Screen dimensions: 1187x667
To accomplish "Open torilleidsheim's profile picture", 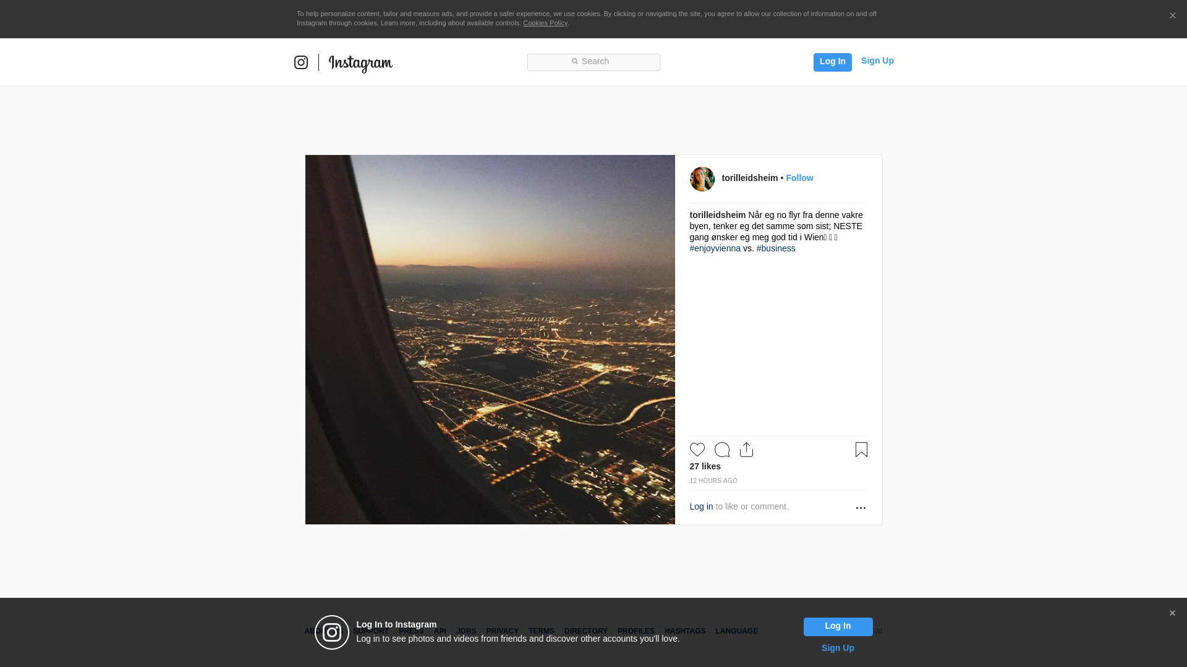I will [702, 179].
